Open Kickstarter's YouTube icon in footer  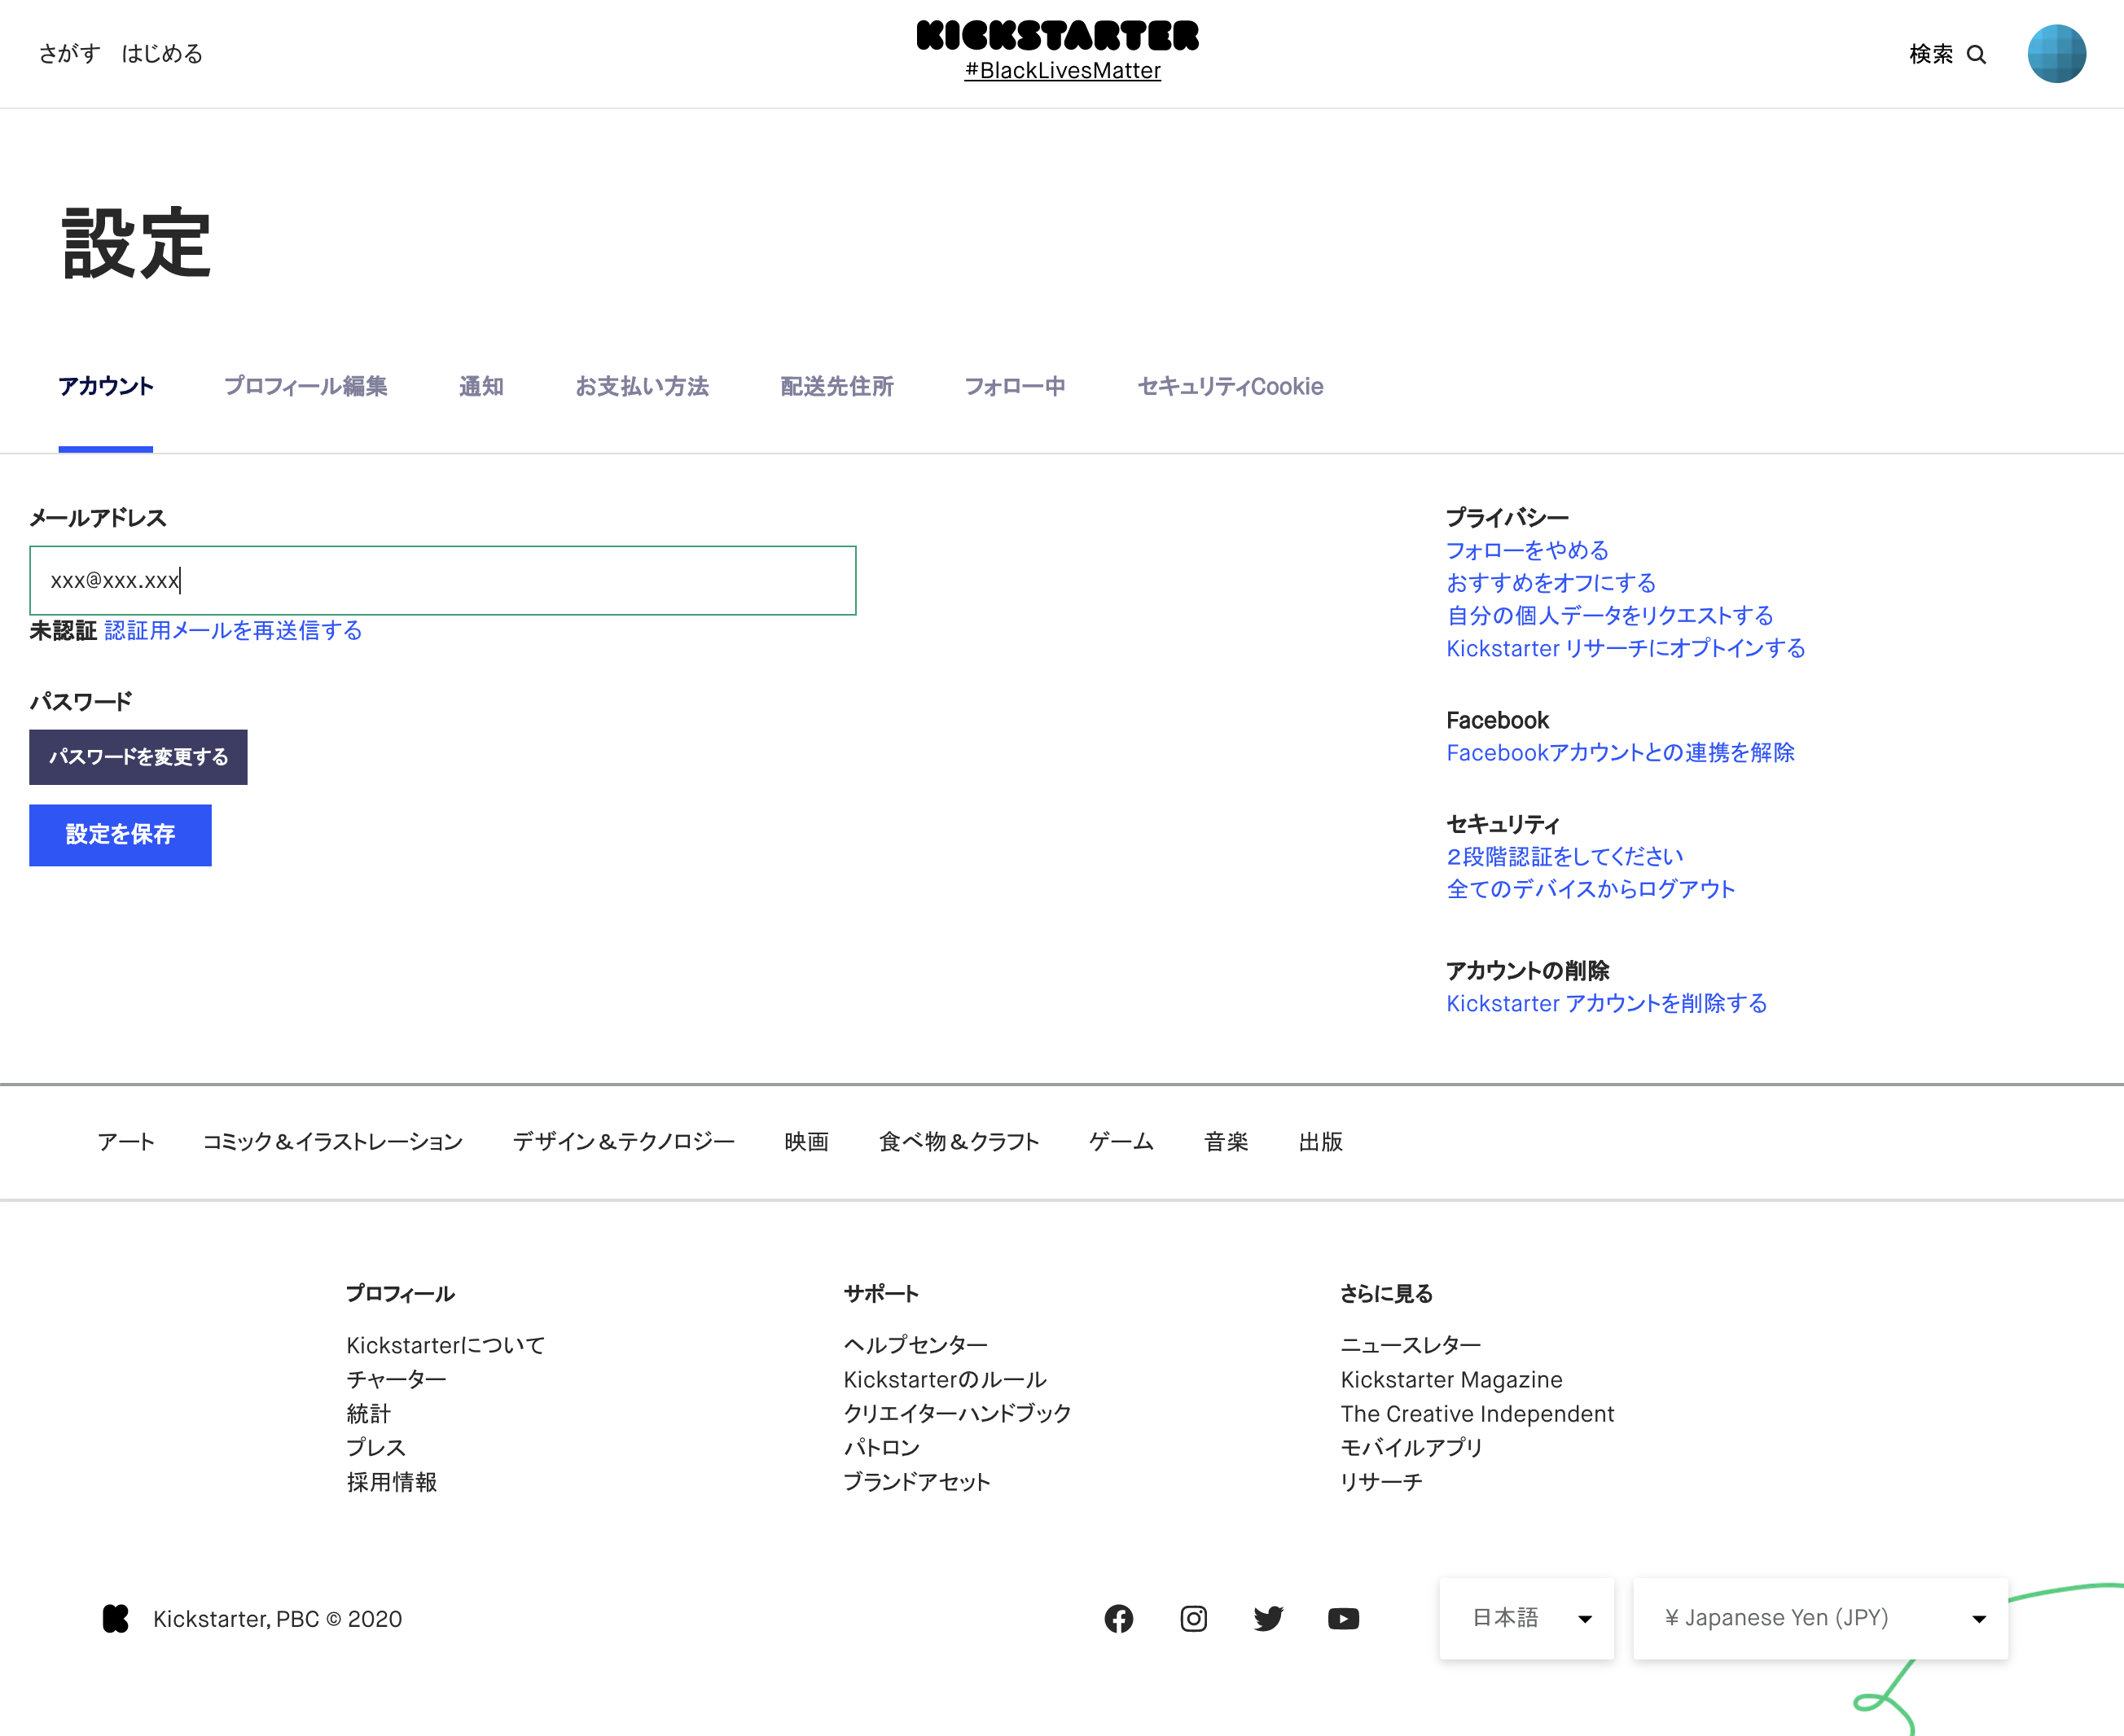1343,1618
